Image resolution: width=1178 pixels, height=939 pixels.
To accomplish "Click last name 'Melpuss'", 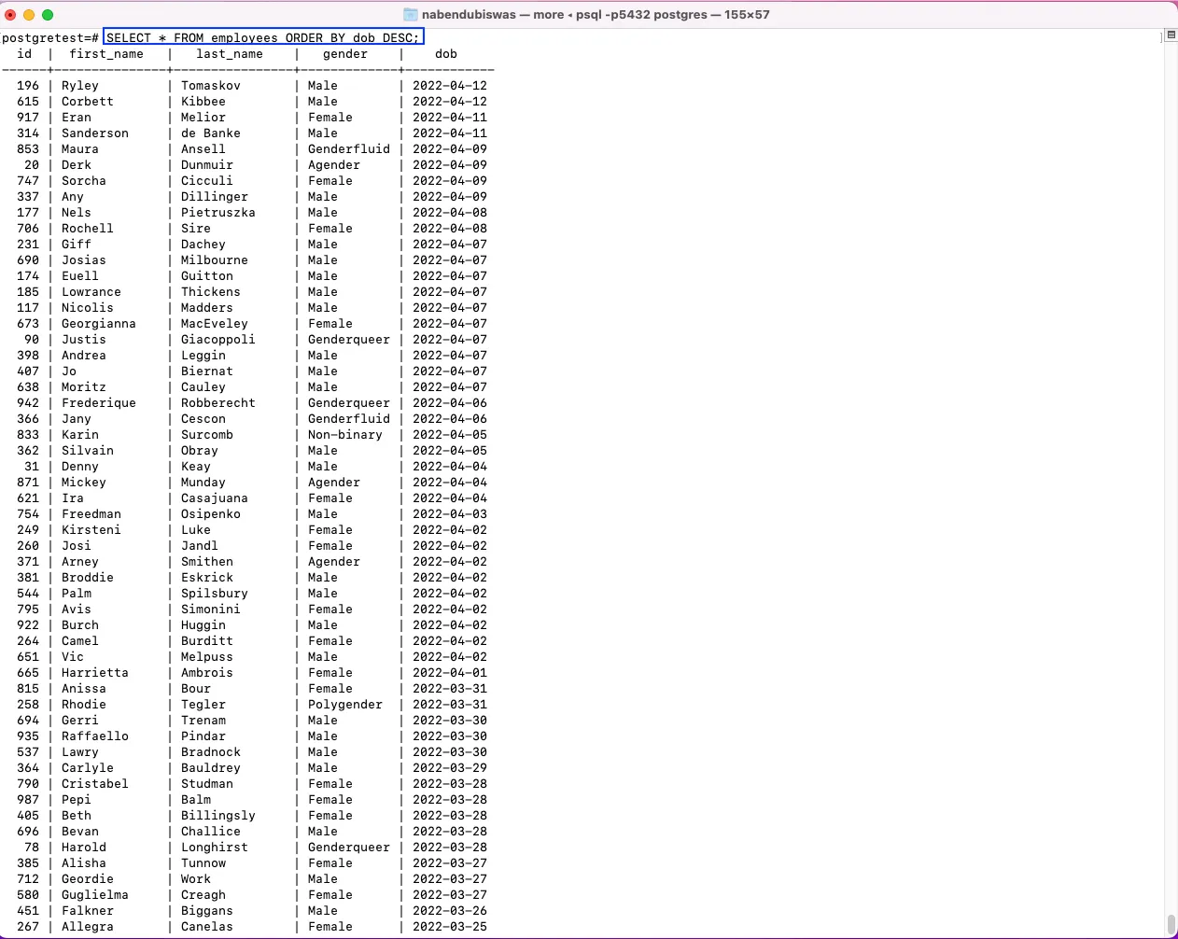I will pos(207,657).
